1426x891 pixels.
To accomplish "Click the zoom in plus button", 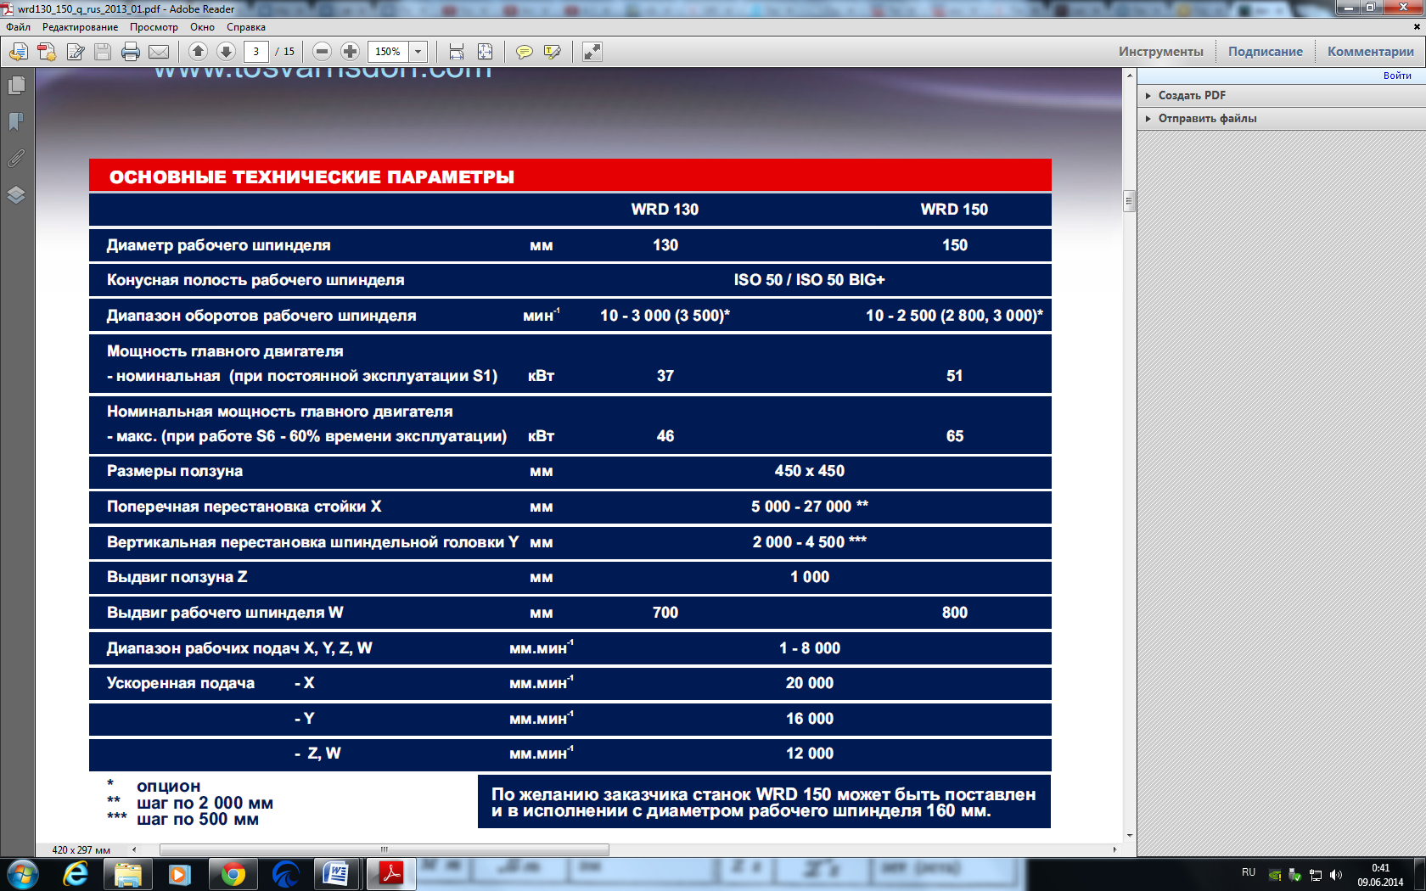I will [350, 52].
